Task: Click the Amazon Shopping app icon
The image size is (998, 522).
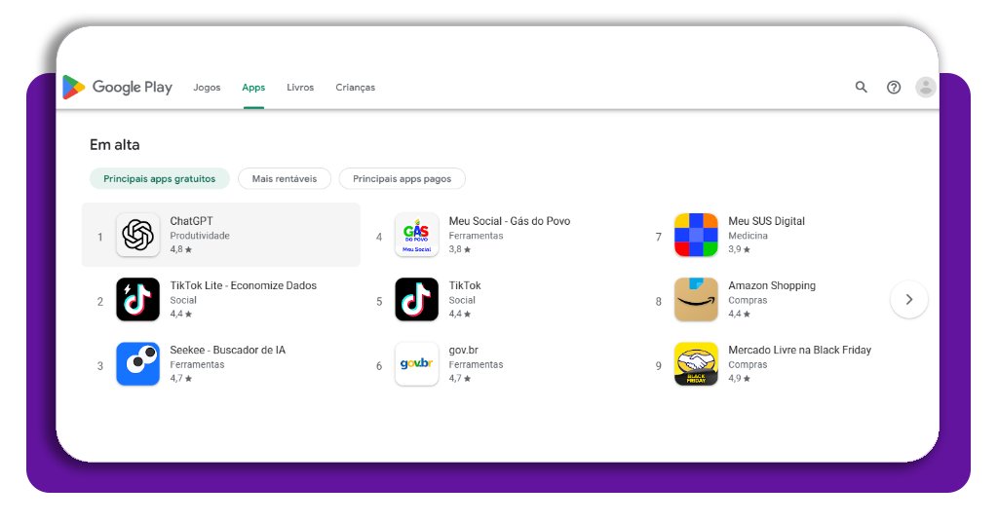Action: tap(696, 299)
